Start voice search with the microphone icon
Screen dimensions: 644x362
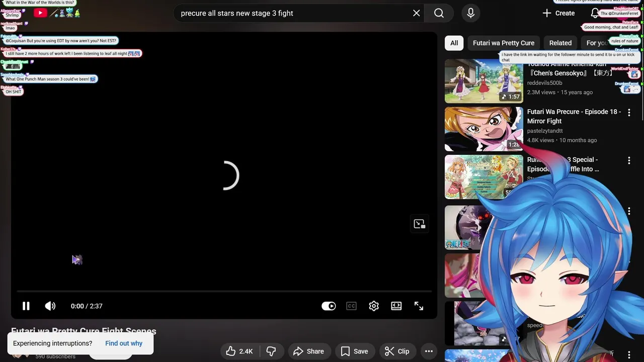click(x=470, y=13)
